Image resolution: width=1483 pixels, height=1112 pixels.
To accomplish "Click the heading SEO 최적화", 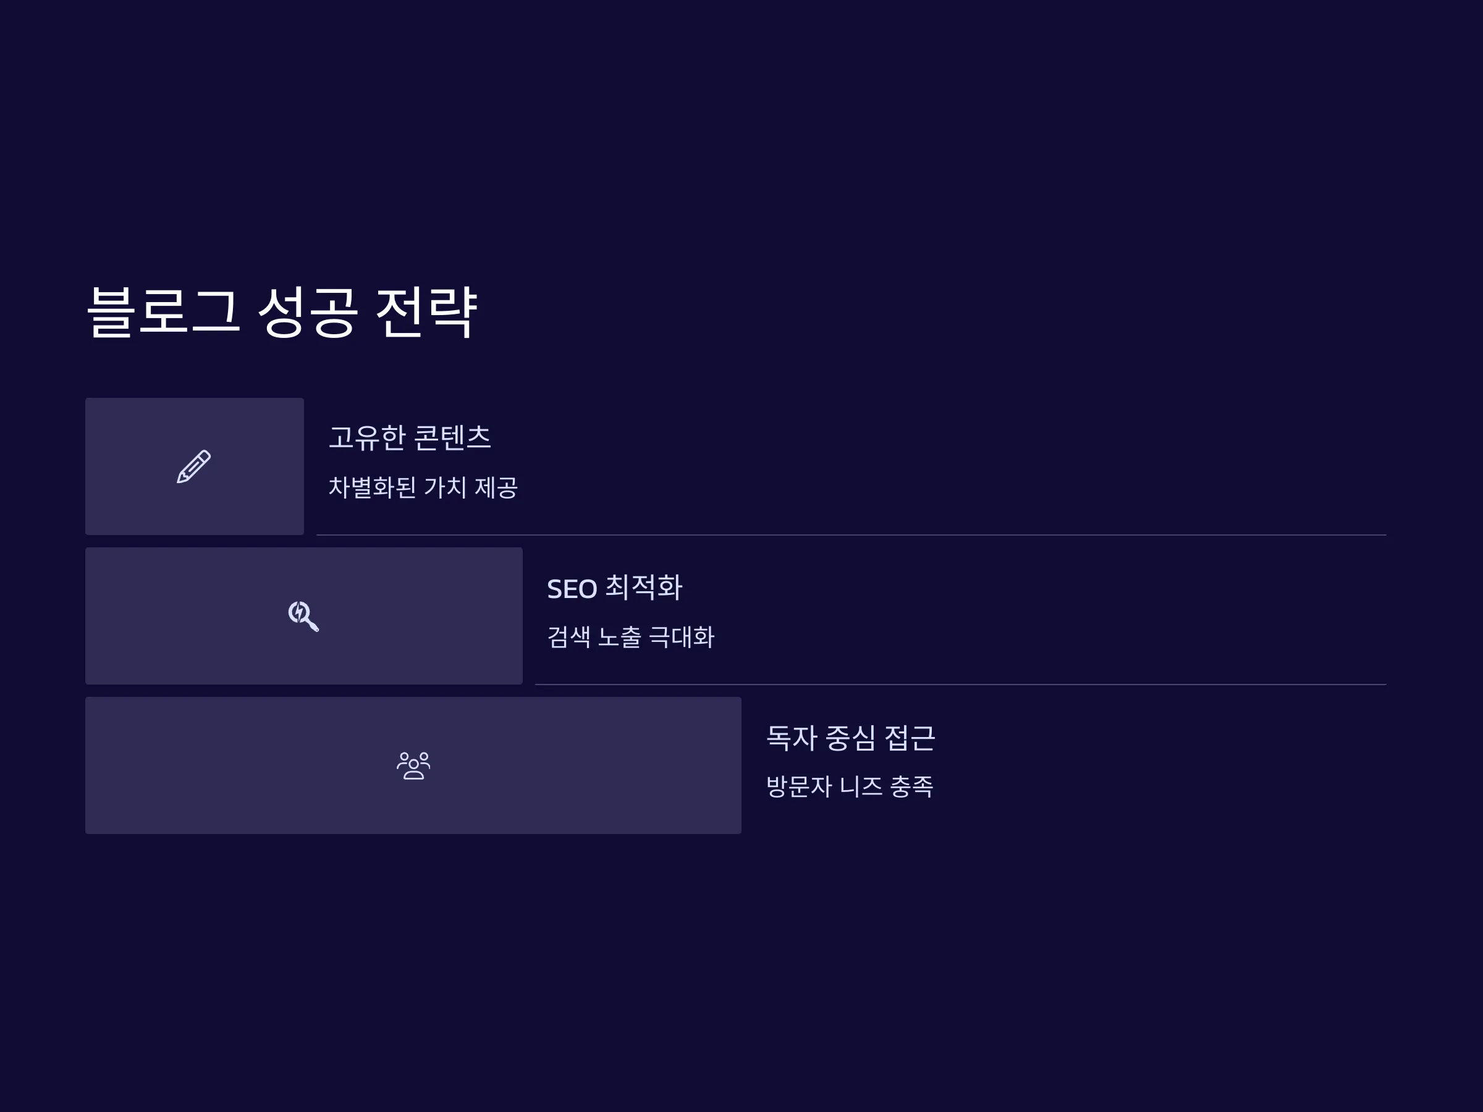I will click(x=614, y=588).
